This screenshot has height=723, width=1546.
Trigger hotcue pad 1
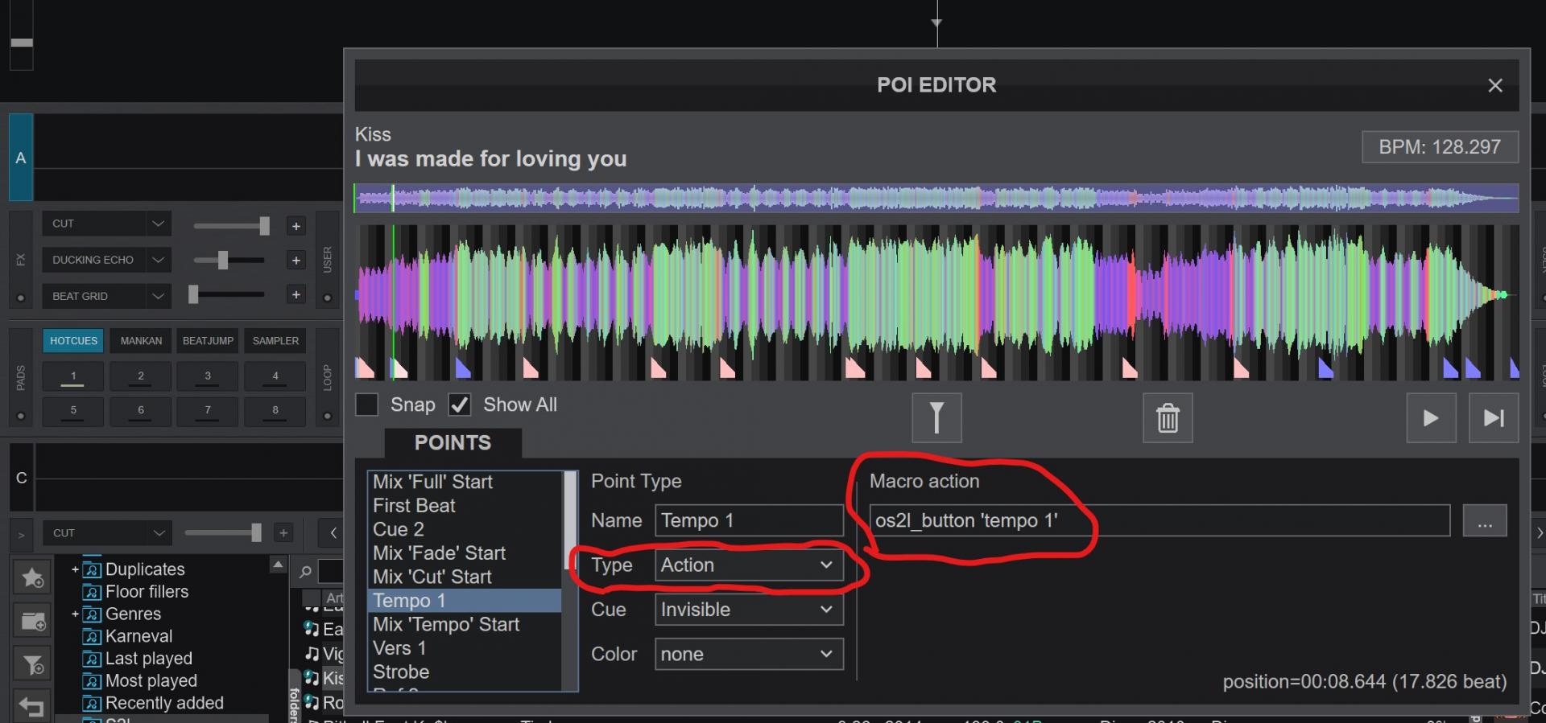73,376
